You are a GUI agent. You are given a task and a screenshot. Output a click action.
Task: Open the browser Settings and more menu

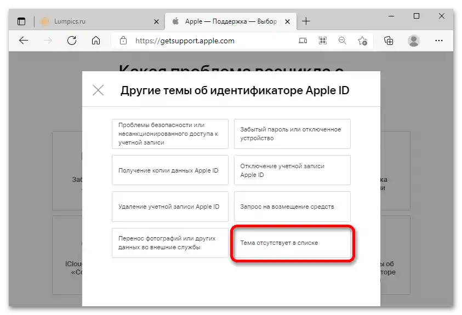439,41
